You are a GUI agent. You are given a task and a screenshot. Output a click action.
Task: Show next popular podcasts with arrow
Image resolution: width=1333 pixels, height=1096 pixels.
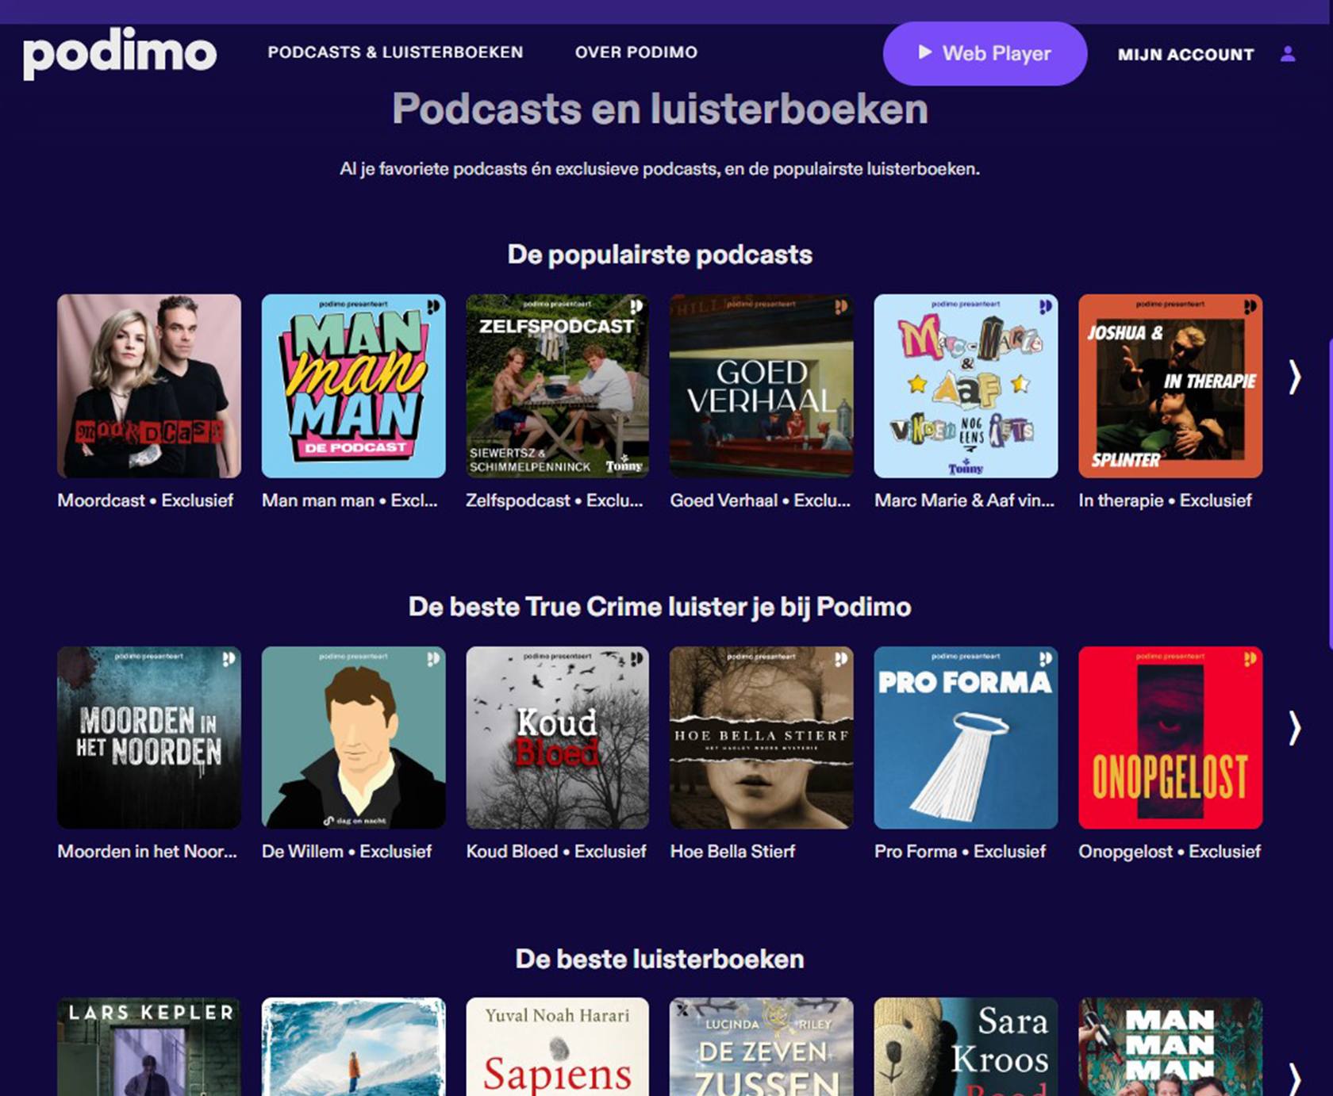(1295, 377)
